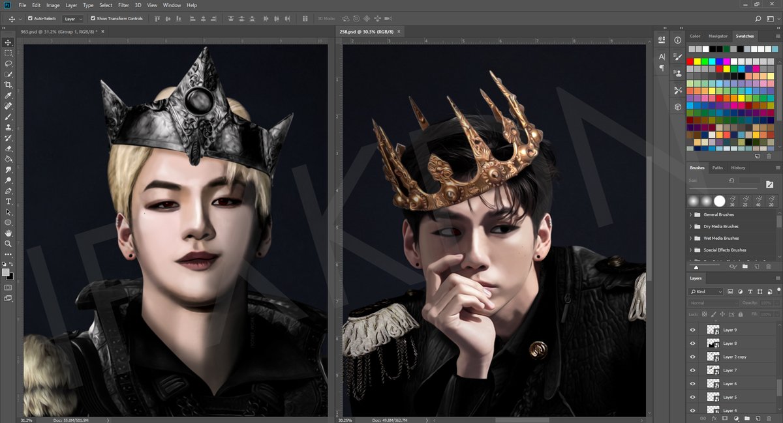The image size is (783, 423).
Task: Open the Swatches panel menu
Action: click(777, 36)
